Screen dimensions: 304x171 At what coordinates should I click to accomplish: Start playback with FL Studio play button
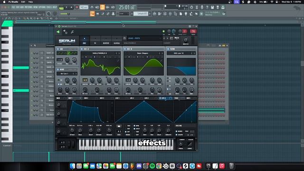click(66, 8)
